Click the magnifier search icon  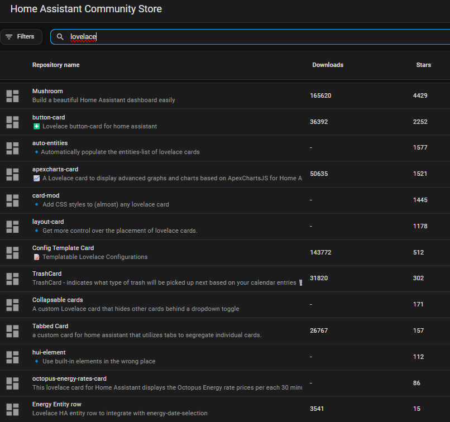coord(60,37)
